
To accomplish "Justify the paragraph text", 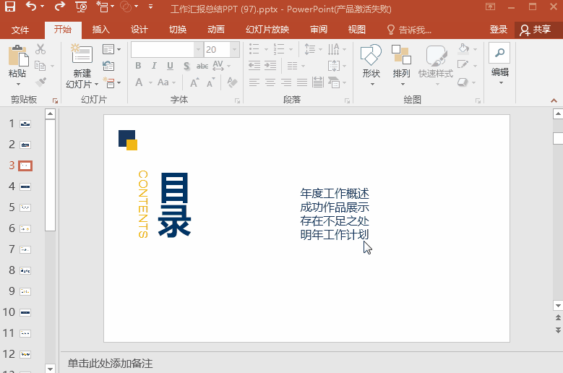I will coord(301,82).
